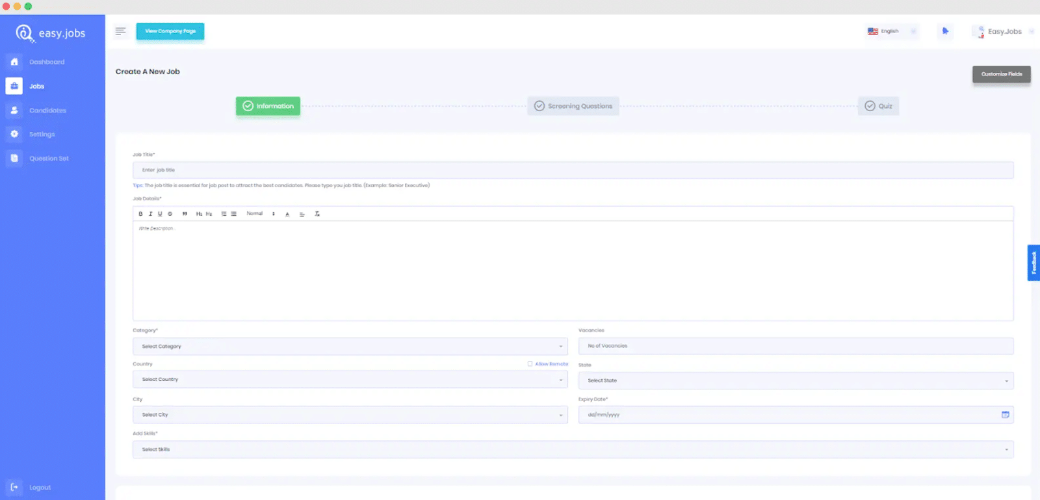Open text alignment options in editor
Viewport: 1040px width, 500px height.
[x=302, y=214]
